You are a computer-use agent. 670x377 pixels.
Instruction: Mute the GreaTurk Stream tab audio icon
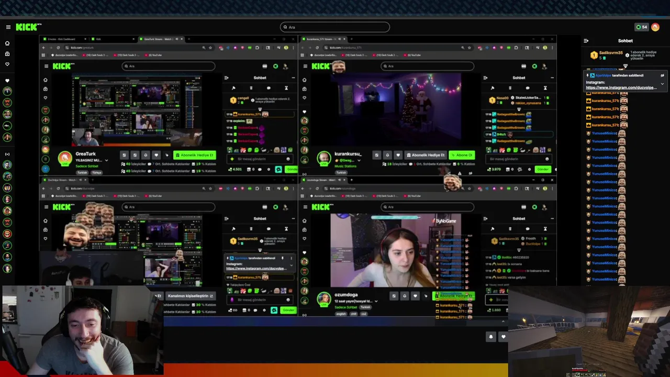point(176,39)
